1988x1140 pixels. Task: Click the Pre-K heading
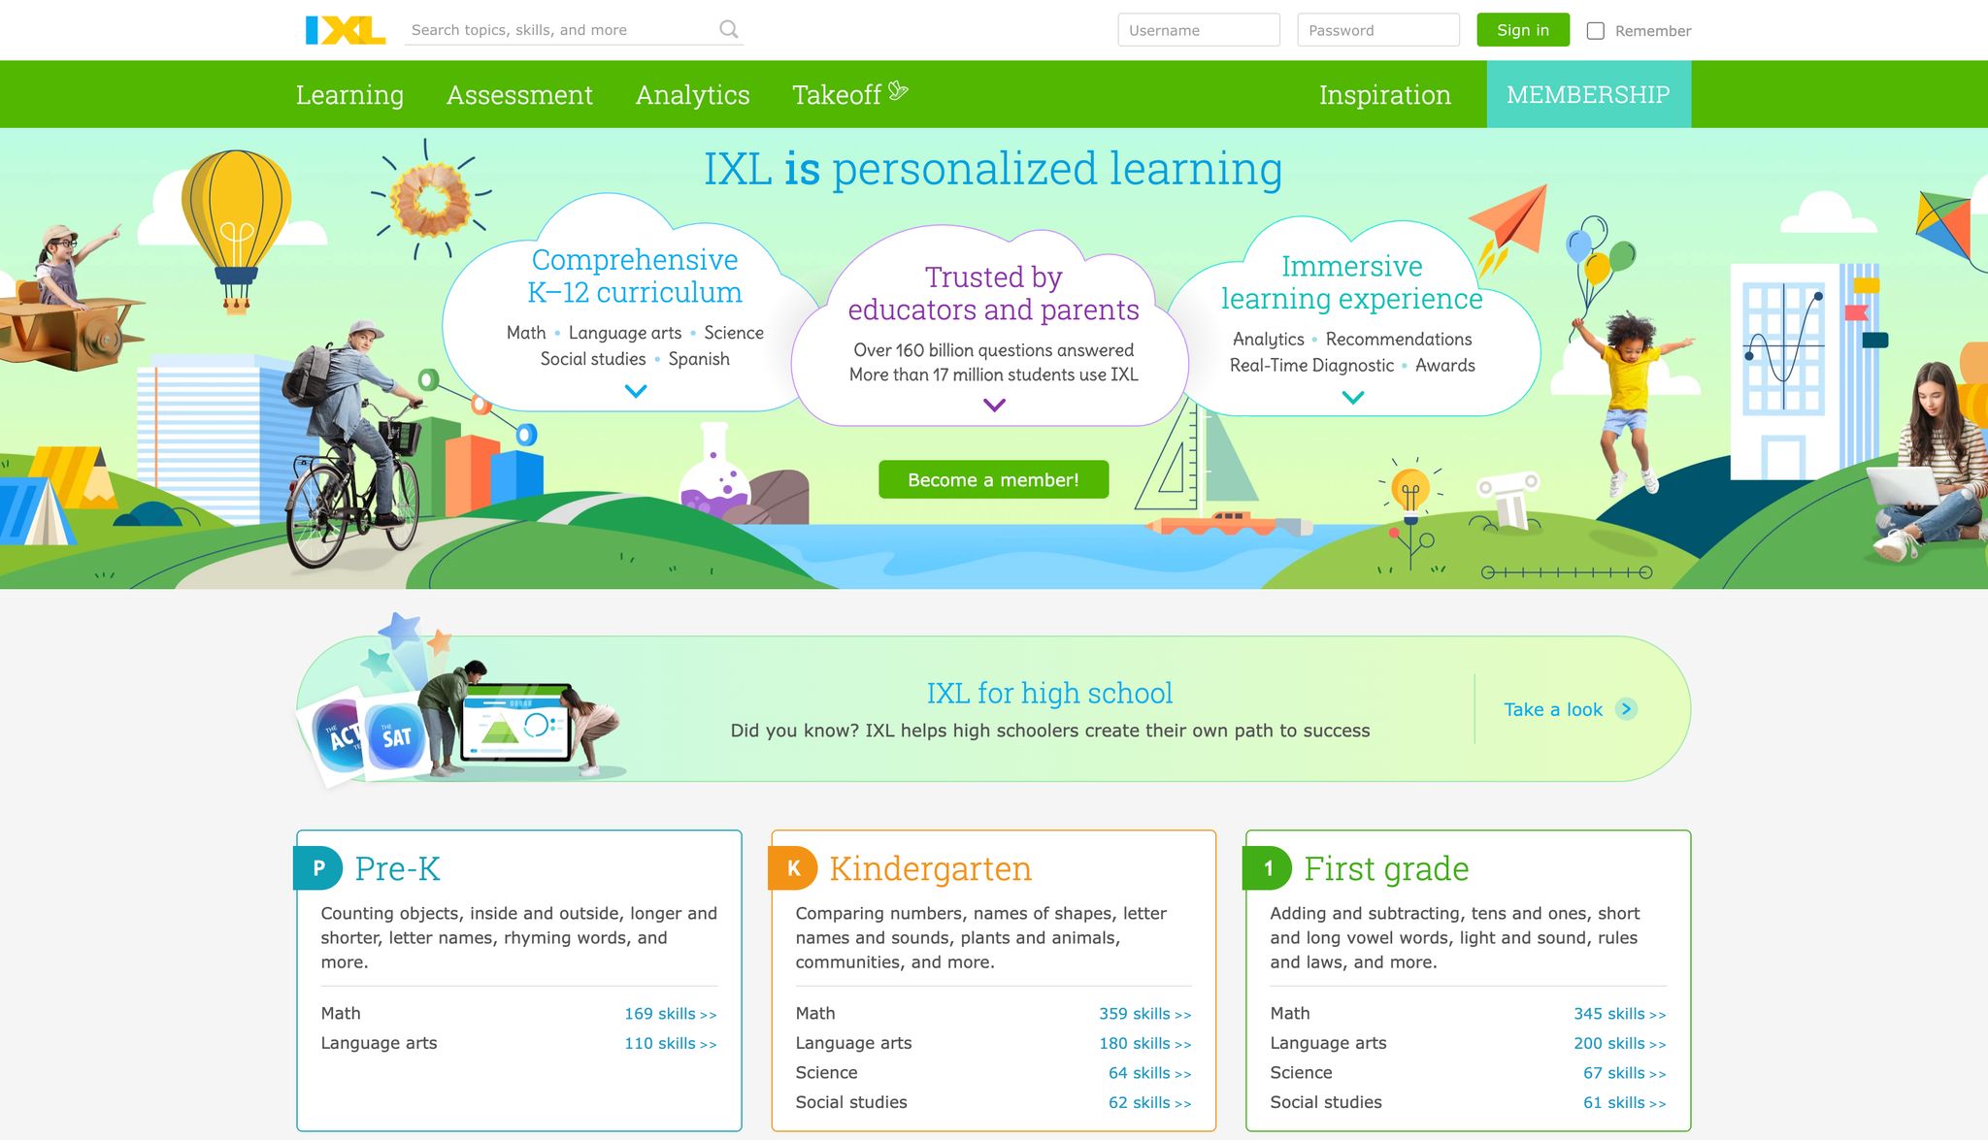[397, 868]
